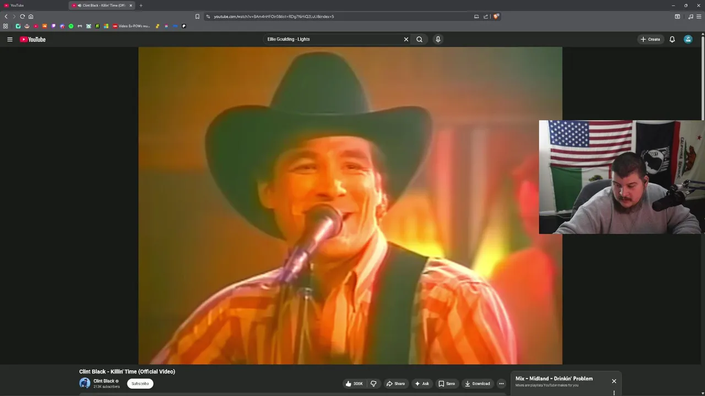Open the red YouTube bookmark icon
This screenshot has height=396, width=705.
pyautogui.click(x=36, y=26)
